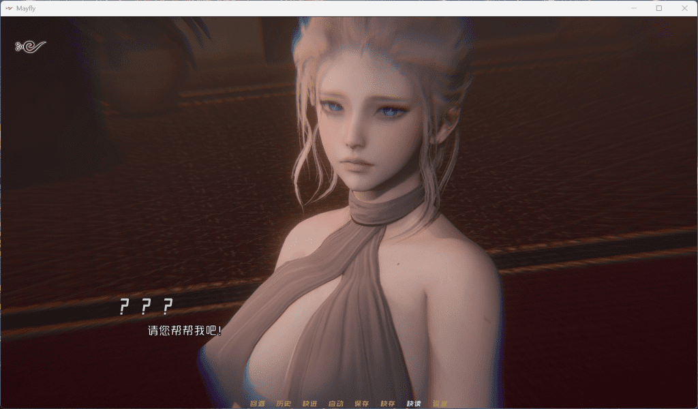The height and width of the screenshot is (409, 698).
Task: Toggle 自动 auto-play mode
Action: [337, 403]
